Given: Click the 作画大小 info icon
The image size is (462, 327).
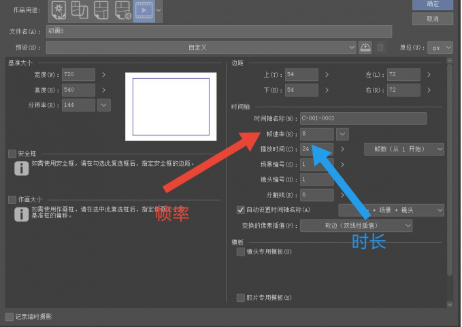Looking at the screenshot, I should coord(22,214).
